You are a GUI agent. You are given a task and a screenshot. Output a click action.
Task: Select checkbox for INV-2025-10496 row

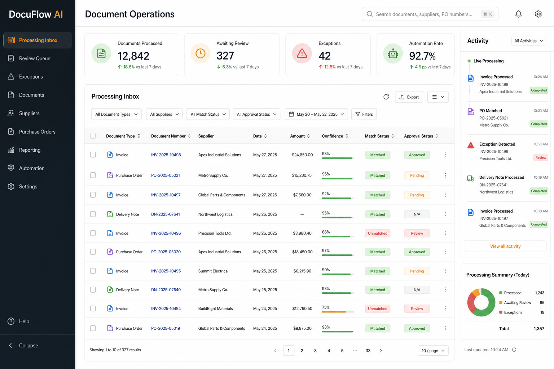[93, 233]
